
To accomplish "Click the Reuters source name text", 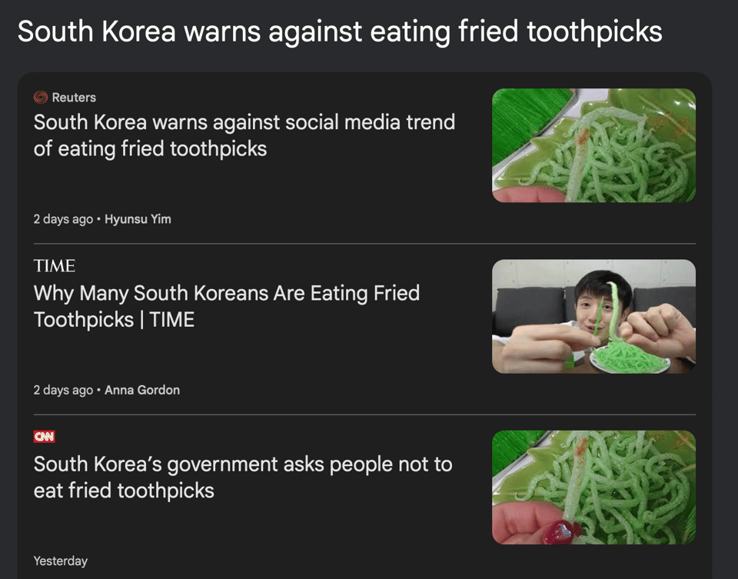I will coord(74,98).
